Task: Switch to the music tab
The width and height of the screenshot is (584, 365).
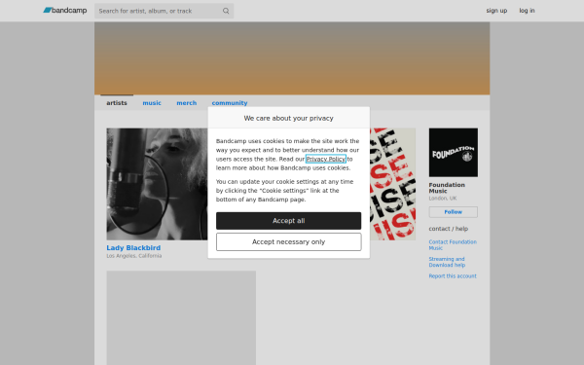Action: pos(152,103)
